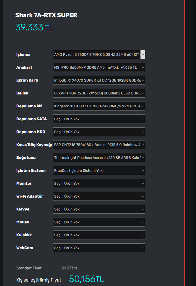Open the Depolama HDD dropdown
This screenshot has width=196, height=286.
pyautogui.click(x=99, y=132)
